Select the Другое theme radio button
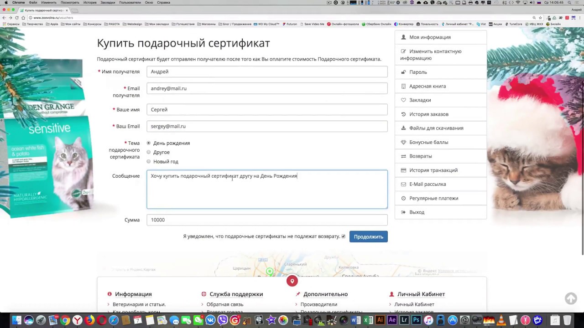The height and width of the screenshot is (328, 584). (149, 152)
